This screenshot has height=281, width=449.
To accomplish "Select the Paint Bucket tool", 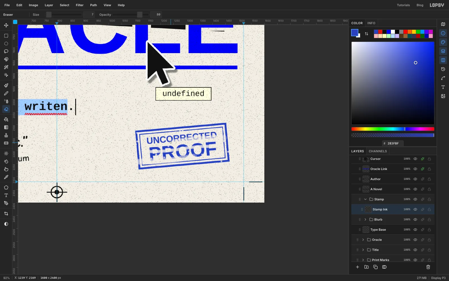I will pos(6,119).
